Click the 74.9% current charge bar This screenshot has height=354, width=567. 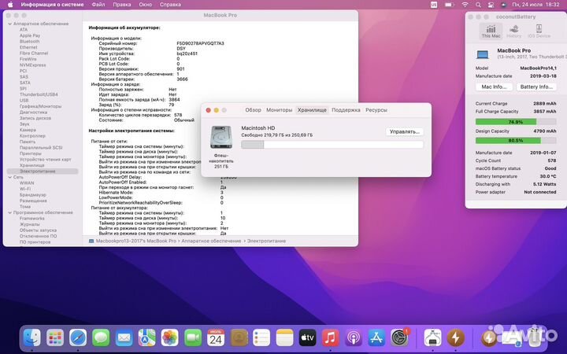click(516, 122)
